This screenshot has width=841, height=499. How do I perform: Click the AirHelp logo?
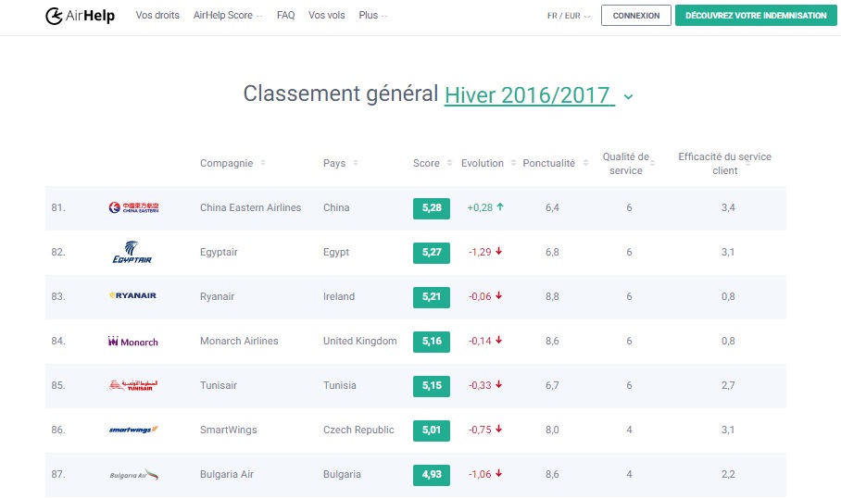tap(80, 16)
